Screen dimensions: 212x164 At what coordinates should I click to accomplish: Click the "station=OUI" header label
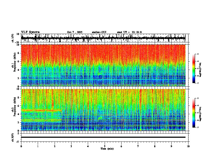[x=99, y=32]
